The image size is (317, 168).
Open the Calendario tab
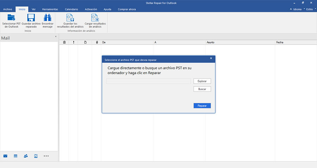72,9
